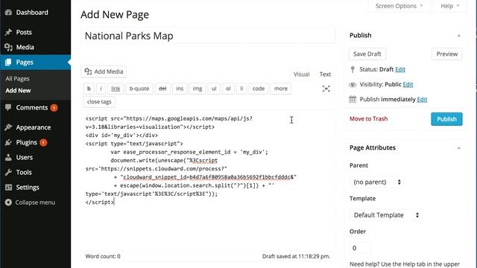Click the Preview button
The width and height of the screenshot is (477, 268).
pyautogui.click(x=447, y=54)
